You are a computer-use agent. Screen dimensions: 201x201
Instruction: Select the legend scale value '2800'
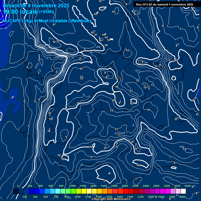click(156, 186)
